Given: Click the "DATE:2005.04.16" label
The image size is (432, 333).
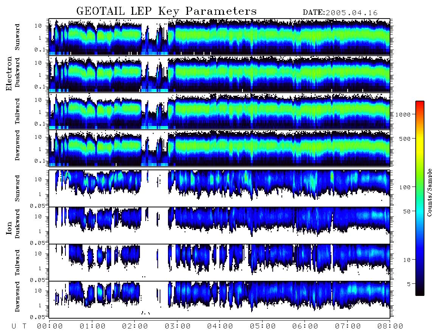Looking at the screenshot, I should [340, 13].
